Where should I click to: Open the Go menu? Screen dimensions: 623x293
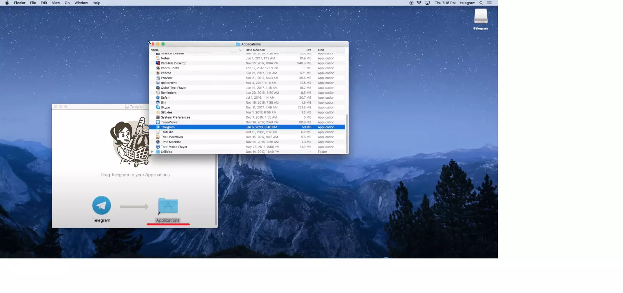click(x=67, y=3)
